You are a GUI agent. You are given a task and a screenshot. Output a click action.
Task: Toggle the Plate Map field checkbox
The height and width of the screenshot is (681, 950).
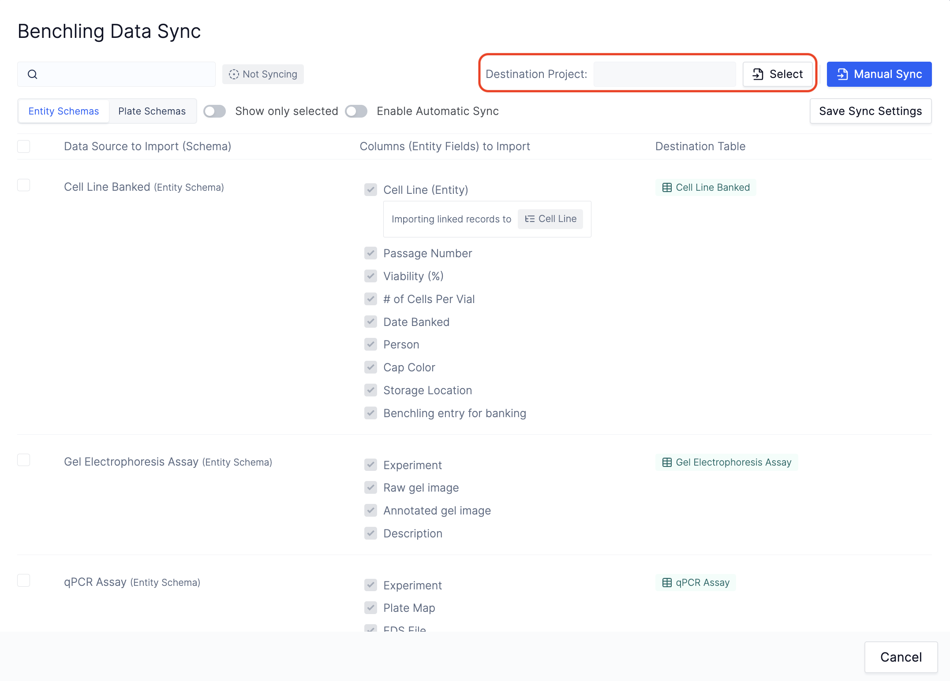[370, 608]
